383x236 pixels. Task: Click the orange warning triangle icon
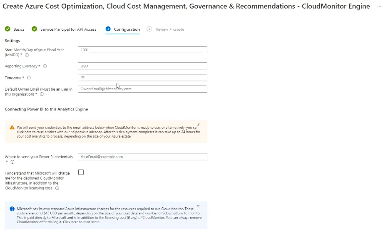point(12,128)
